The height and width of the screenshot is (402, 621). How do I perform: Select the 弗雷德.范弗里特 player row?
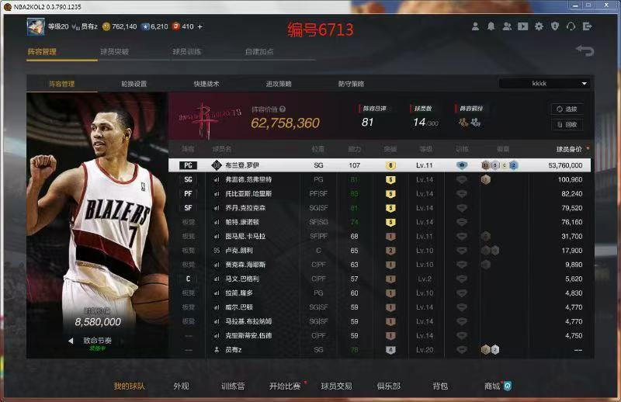click(380, 179)
